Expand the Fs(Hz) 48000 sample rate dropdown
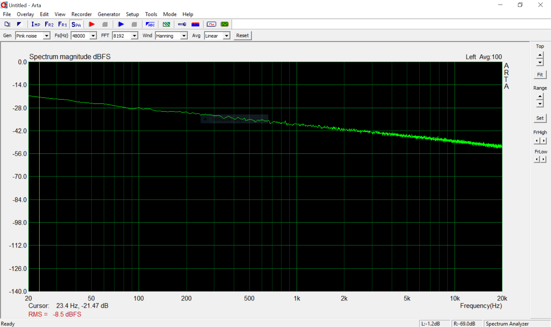This screenshot has height=327, width=551. coord(93,36)
